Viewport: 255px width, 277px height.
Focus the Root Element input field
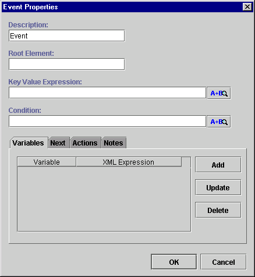pos(66,64)
